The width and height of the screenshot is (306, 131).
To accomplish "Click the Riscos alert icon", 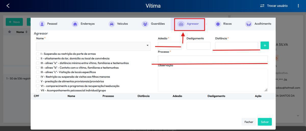I will (x=218, y=24).
